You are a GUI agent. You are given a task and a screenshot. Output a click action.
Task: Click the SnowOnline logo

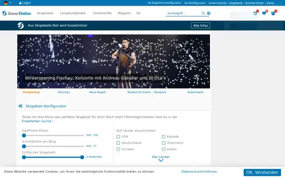pos(17,13)
